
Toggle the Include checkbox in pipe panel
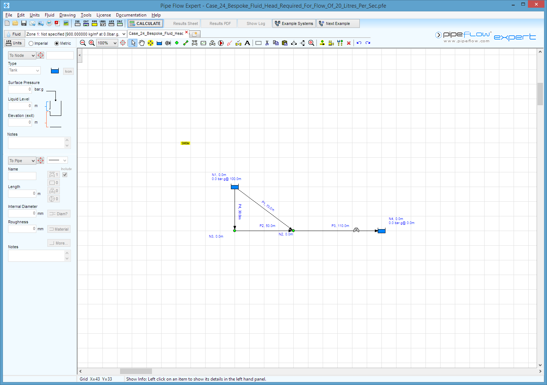(65, 175)
